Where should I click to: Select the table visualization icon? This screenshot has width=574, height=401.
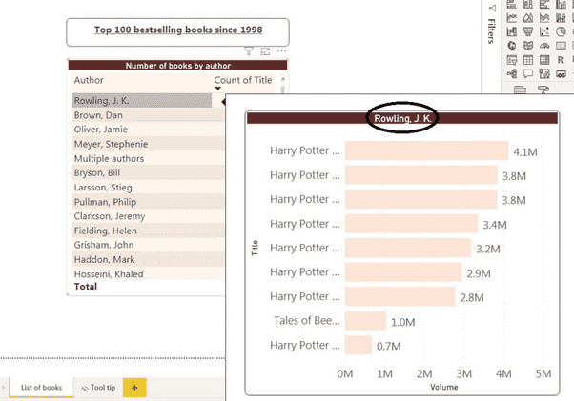pyautogui.click(x=528, y=60)
